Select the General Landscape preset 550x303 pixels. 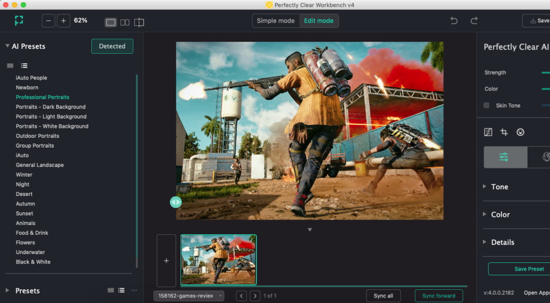tap(40, 165)
